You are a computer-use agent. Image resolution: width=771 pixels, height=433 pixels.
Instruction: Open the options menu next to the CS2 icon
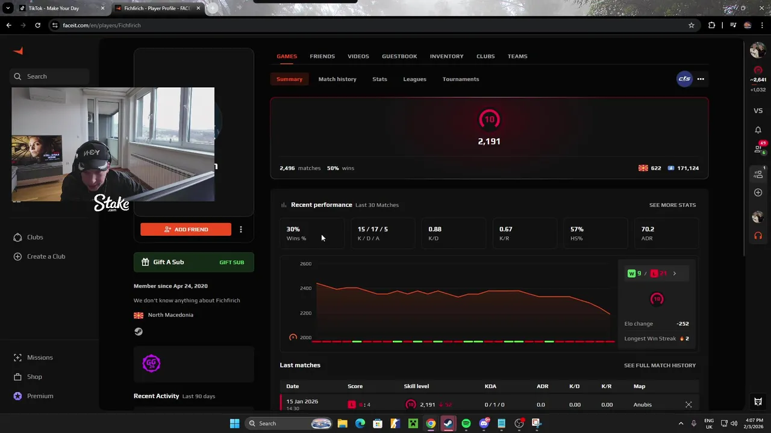pyautogui.click(x=701, y=79)
